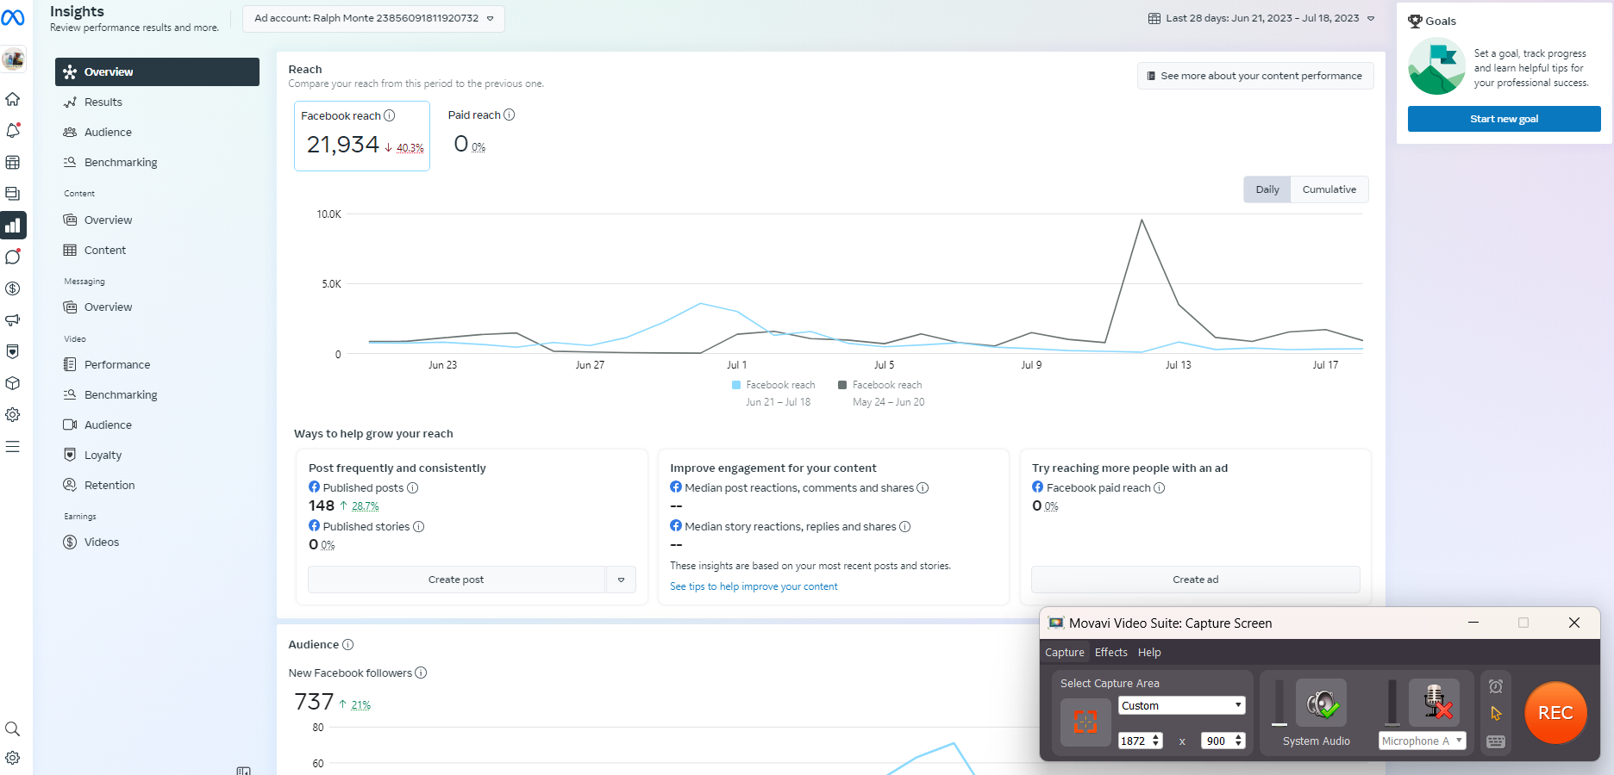Open the content stack icon in sidebar

13,194
